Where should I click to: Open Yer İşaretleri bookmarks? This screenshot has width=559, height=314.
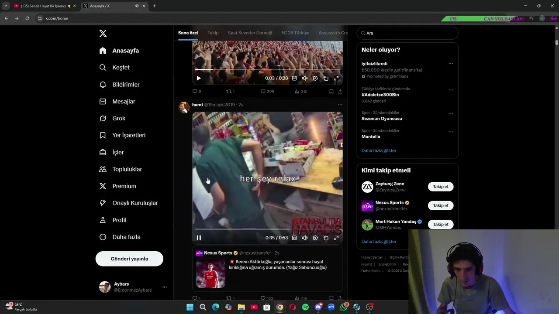(x=122, y=135)
